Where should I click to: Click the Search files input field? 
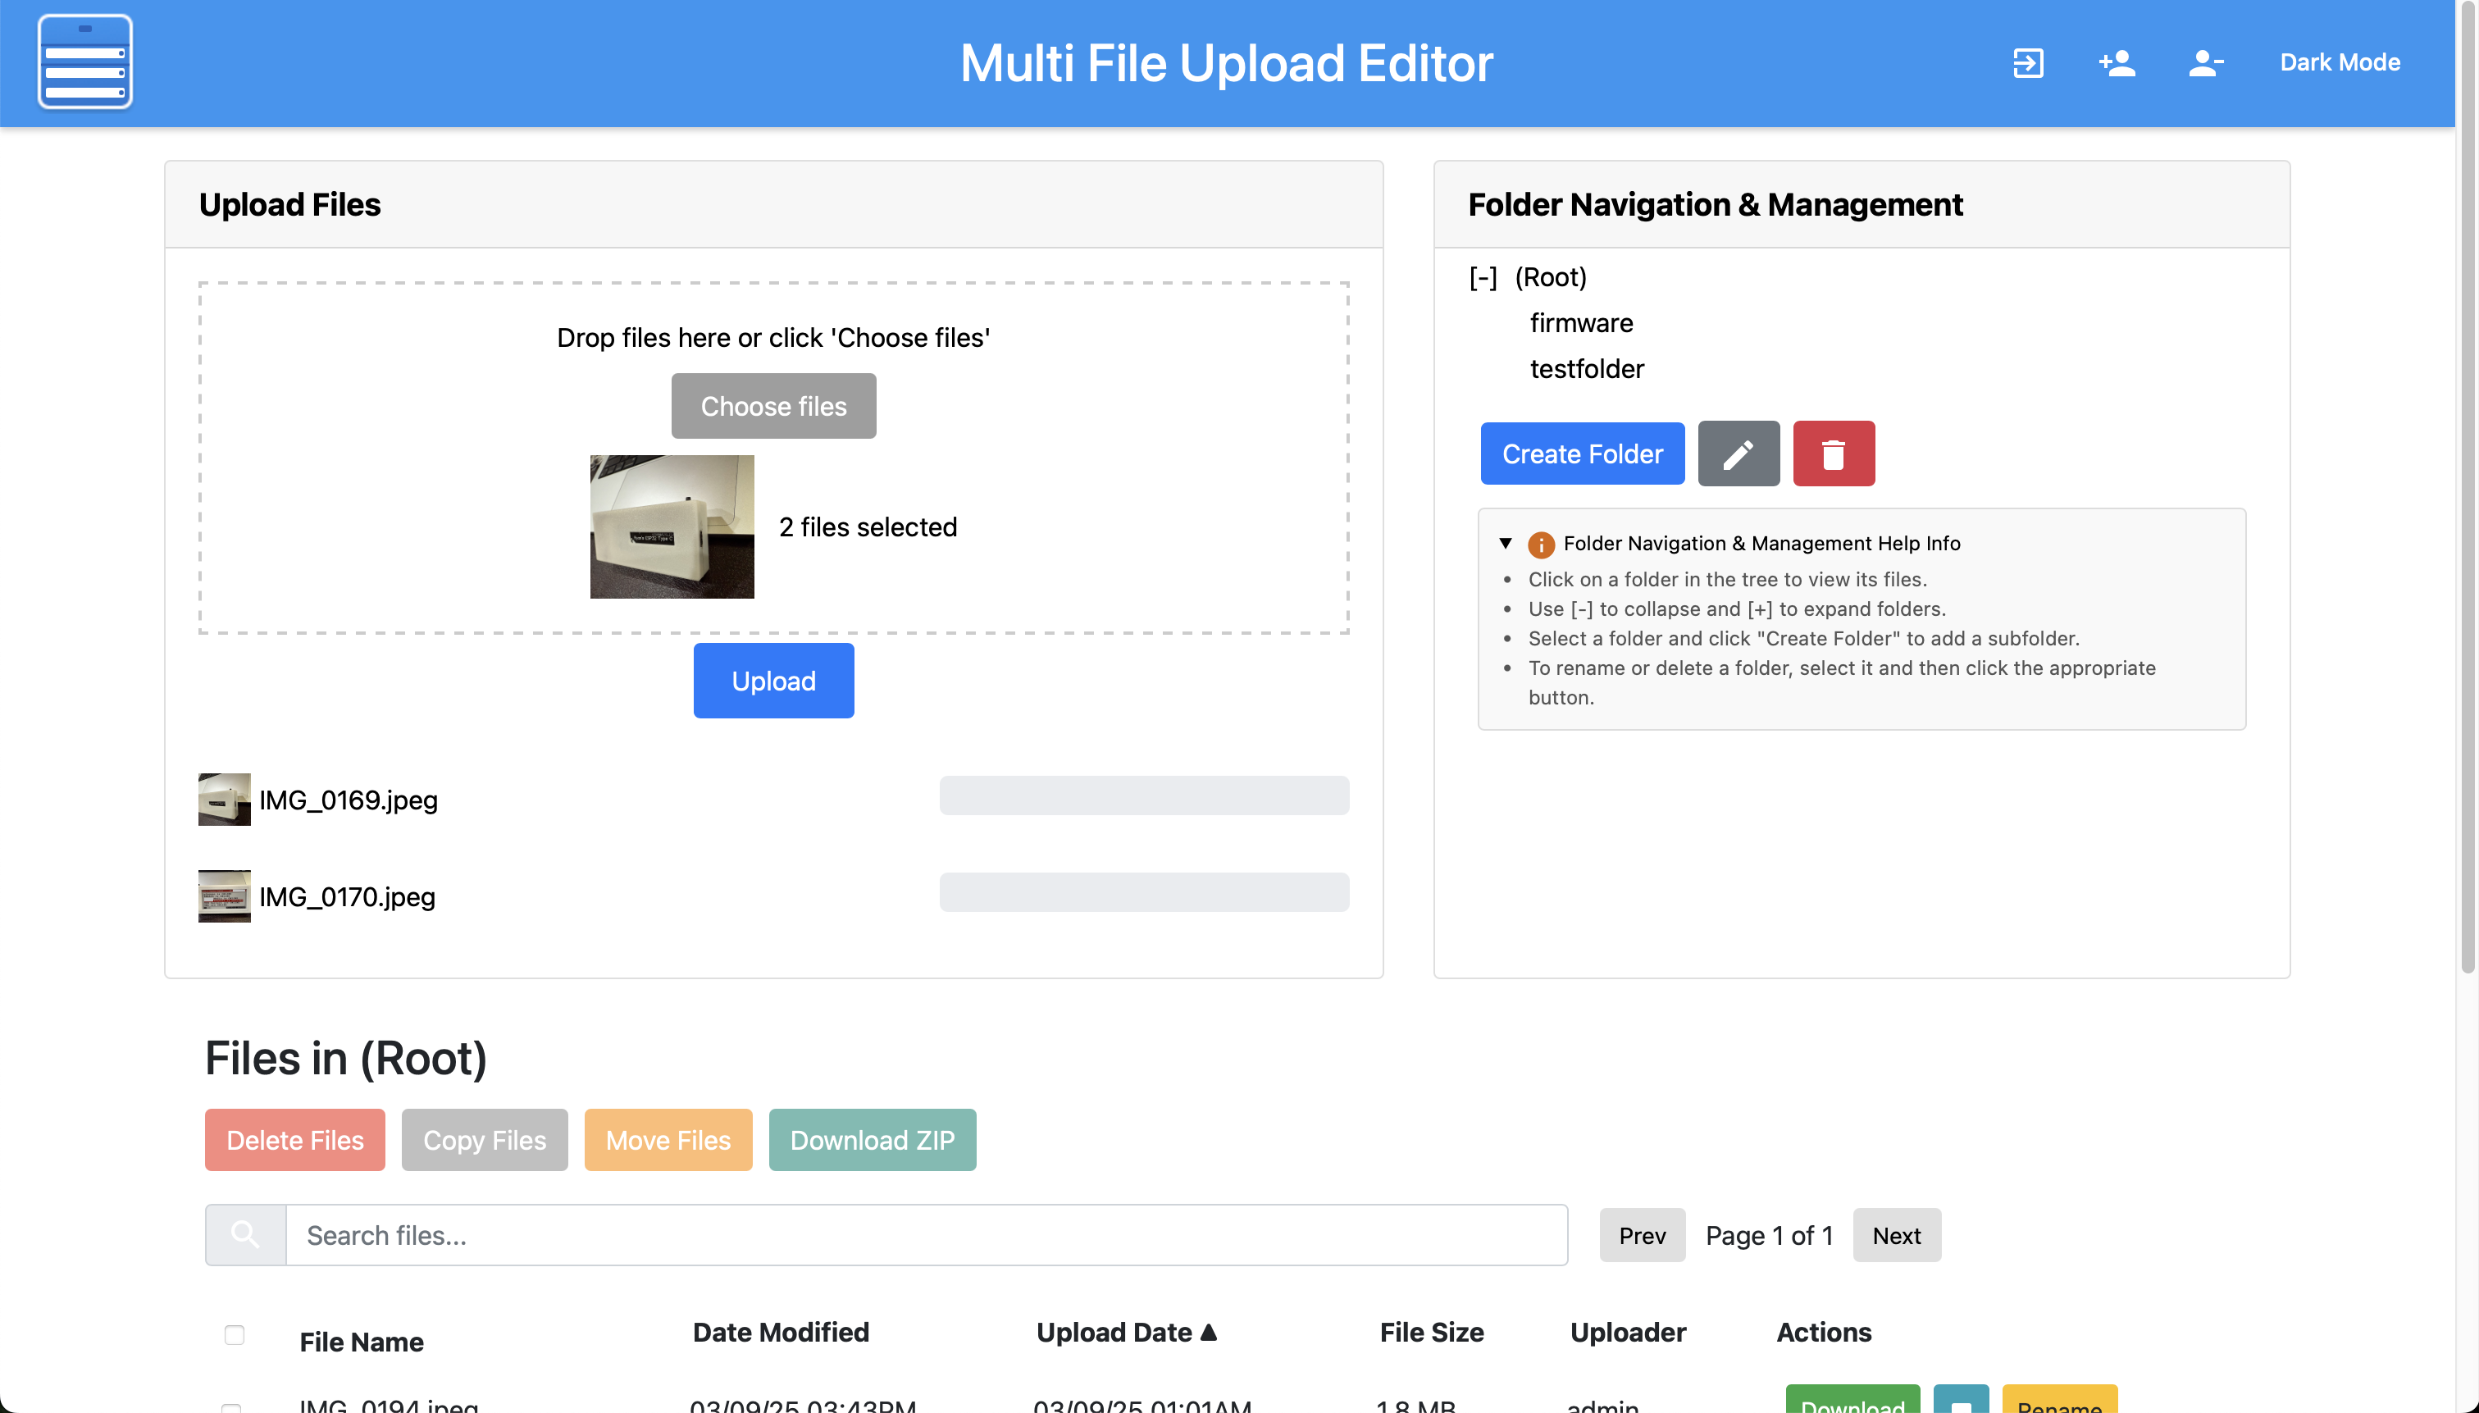click(926, 1234)
